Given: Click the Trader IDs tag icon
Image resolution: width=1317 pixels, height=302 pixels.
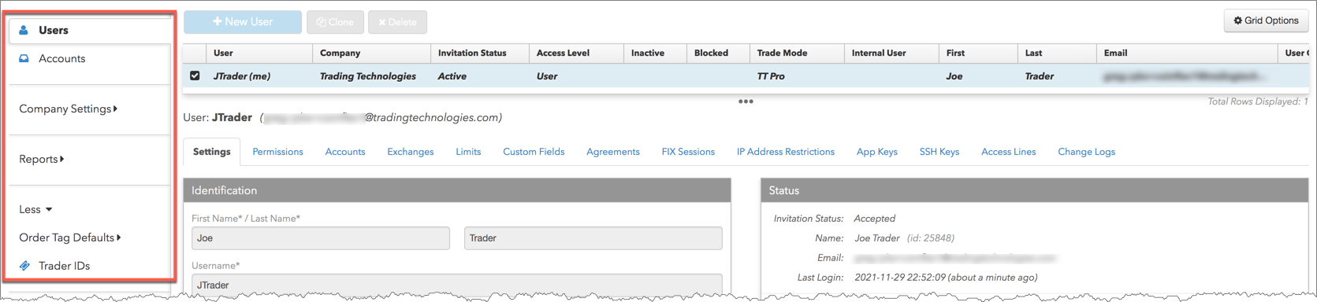Looking at the screenshot, I should point(24,266).
